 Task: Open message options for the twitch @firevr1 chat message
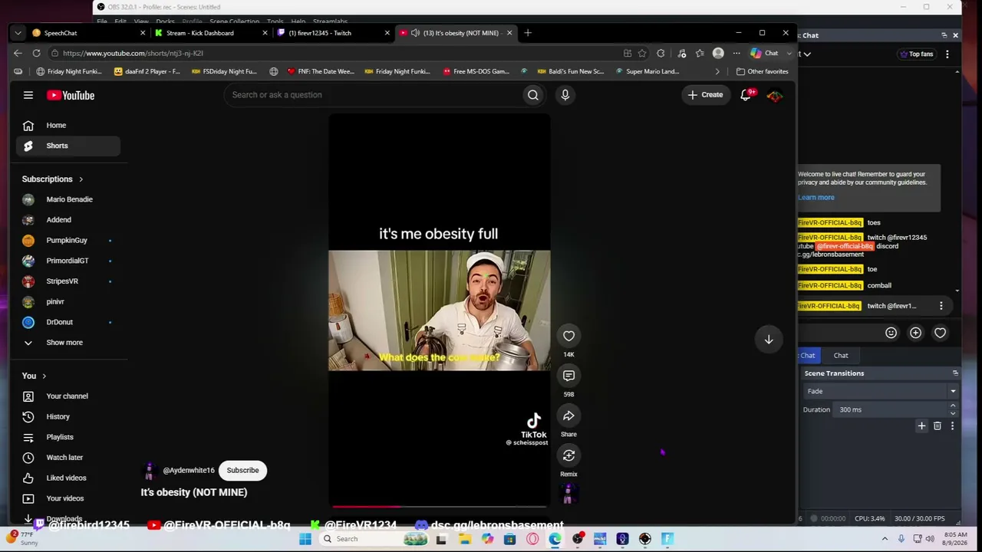point(941,306)
